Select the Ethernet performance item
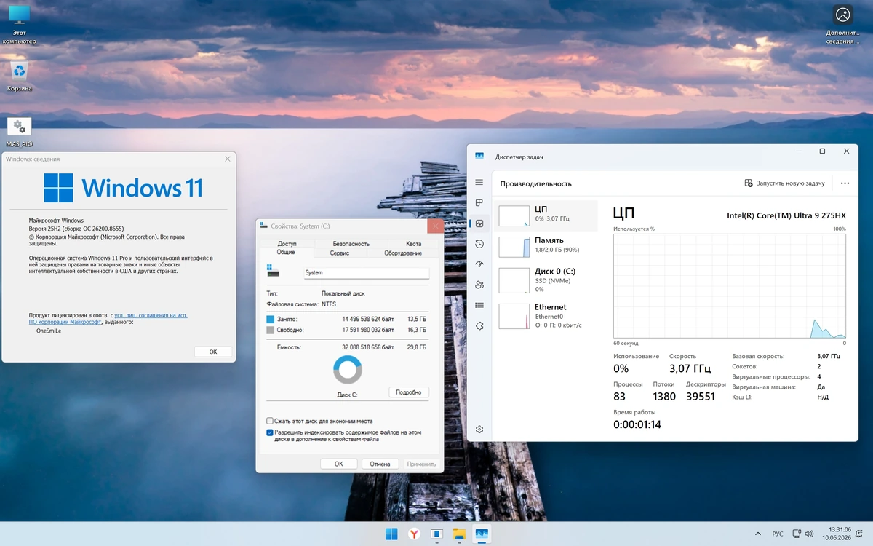Image resolution: width=873 pixels, height=546 pixels. pos(546,316)
